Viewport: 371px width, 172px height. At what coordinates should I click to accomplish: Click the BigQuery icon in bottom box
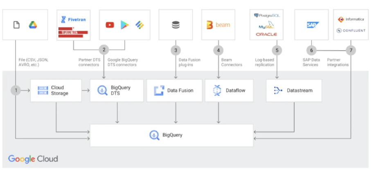tap(154, 135)
